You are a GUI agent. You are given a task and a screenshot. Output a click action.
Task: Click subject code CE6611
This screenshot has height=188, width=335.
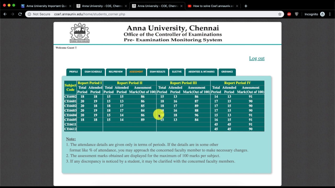[x=70, y=125]
